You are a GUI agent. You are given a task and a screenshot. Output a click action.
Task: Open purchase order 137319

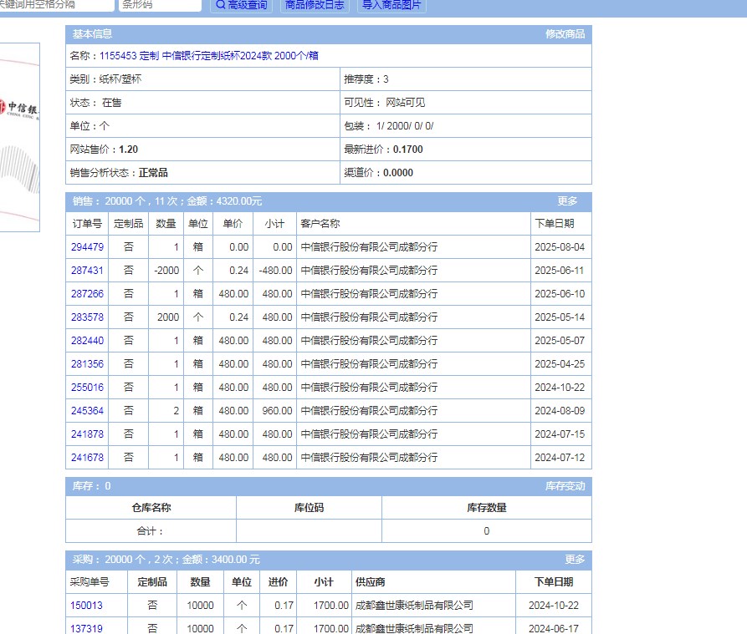tap(86, 628)
